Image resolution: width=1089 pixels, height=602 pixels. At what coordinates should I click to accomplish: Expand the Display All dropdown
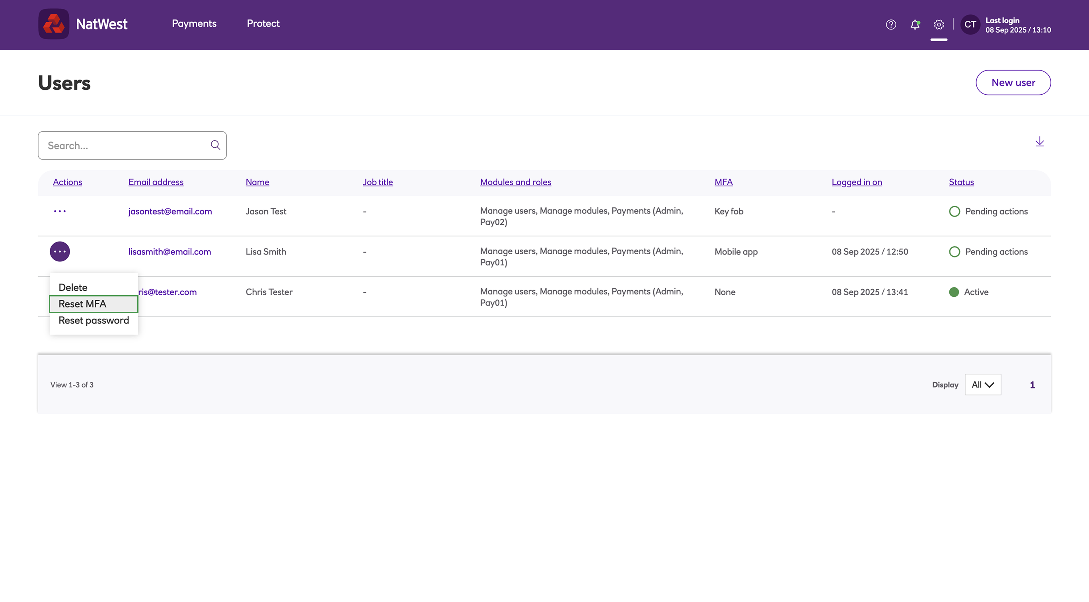coord(982,385)
